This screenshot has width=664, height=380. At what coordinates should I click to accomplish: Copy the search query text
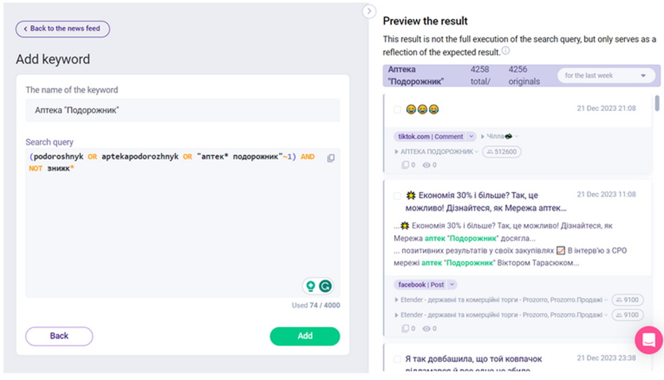(x=331, y=158)
